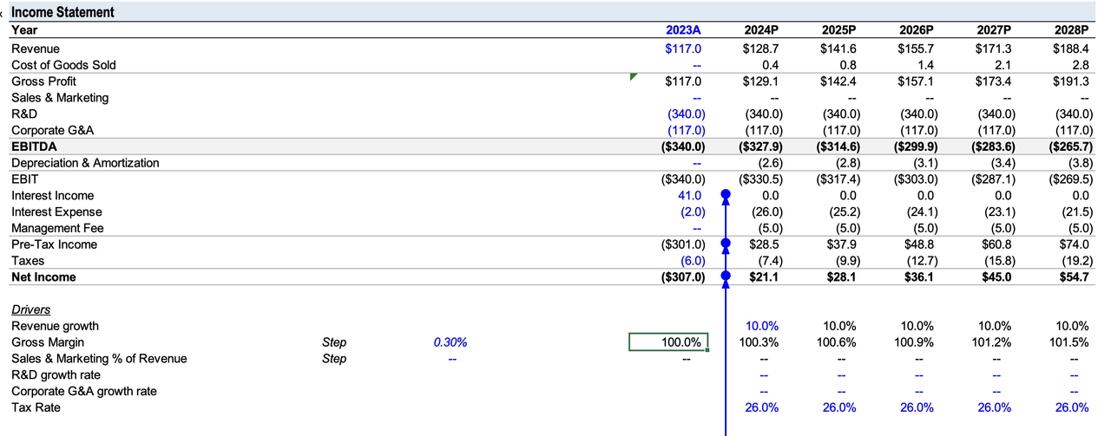The image size is (1111, 436).
Task: Click the 2023A Corporate G&A value (117.0)
Action: [x=686, y=130]
